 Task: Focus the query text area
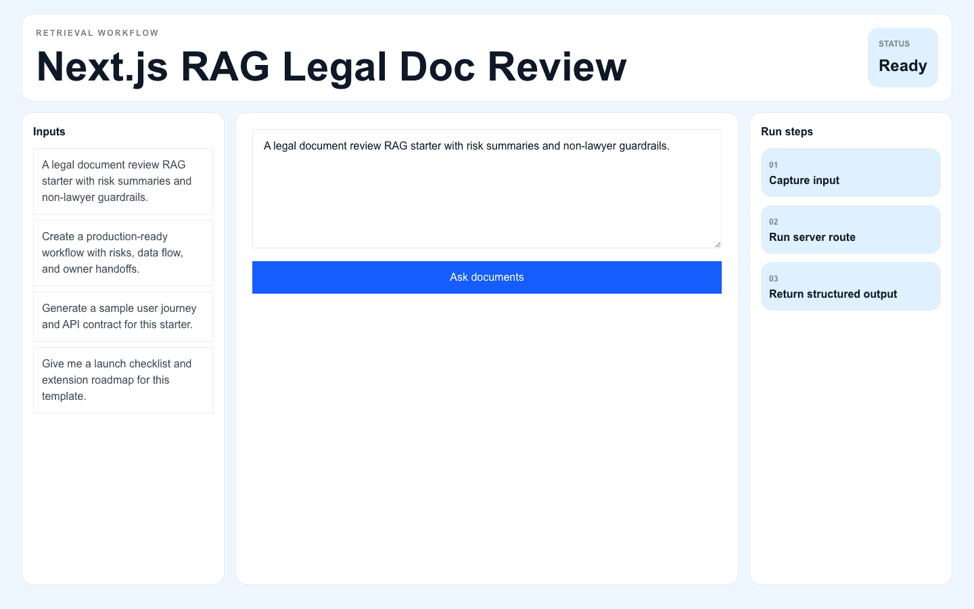point(487,189)
